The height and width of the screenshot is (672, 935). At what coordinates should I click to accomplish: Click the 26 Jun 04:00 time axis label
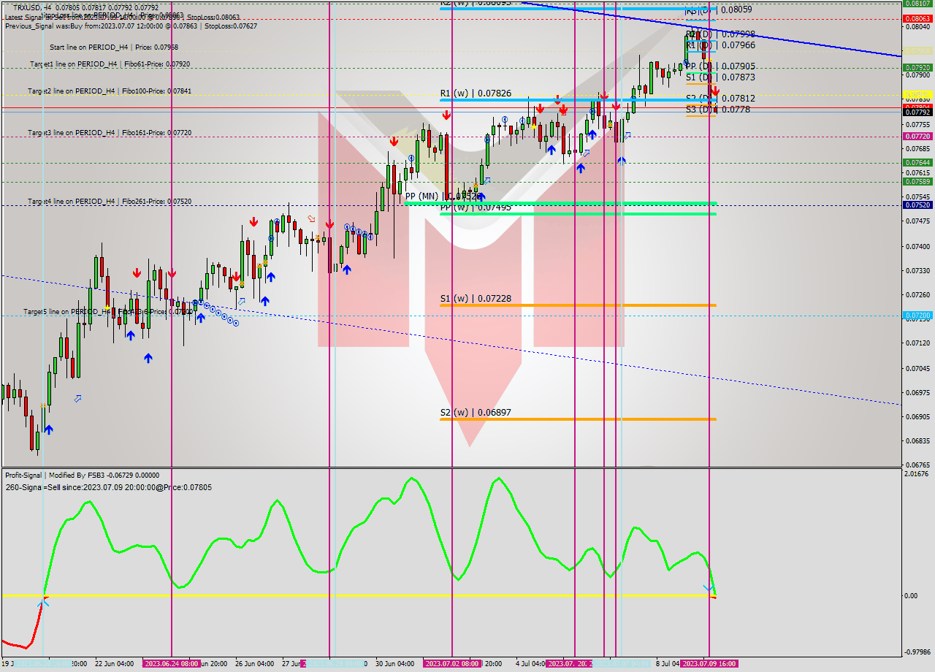(x=254, y=664)
